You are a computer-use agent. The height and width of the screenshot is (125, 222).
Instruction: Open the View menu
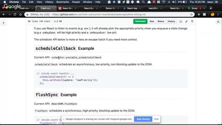pos(39,2)
